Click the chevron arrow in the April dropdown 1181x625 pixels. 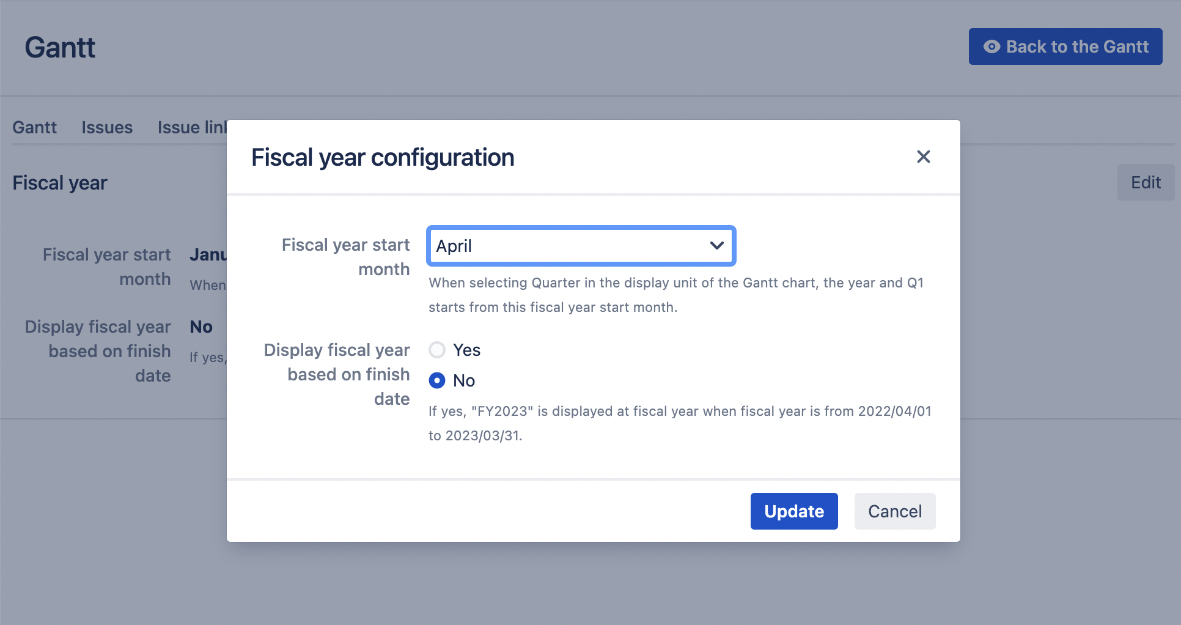click(716, 246)
